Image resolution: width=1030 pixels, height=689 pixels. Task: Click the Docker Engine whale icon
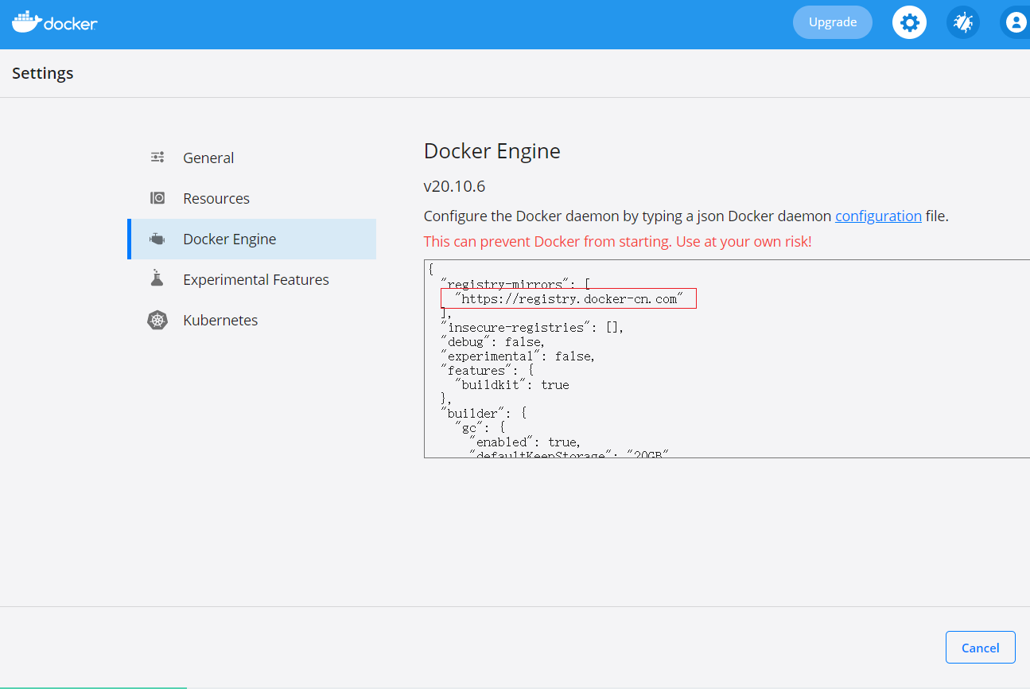(157, 239)
